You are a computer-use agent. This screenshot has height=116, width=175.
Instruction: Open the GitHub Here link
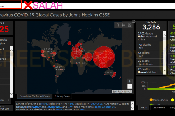point(59,110)
